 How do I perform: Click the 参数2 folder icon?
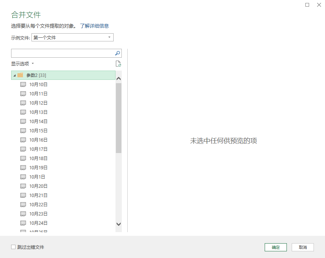coord(20,75)
